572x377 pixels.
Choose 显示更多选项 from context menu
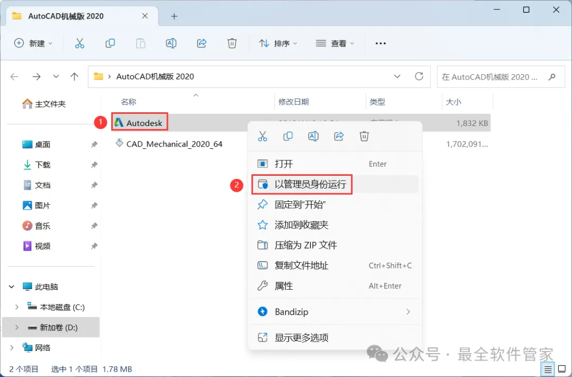(x=335, y=338)
